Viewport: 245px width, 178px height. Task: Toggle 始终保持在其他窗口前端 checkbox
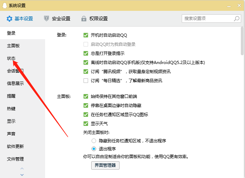86,97
